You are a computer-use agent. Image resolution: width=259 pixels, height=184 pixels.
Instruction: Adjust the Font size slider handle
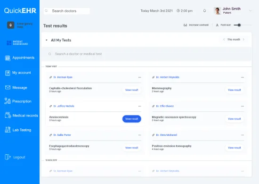239,25
